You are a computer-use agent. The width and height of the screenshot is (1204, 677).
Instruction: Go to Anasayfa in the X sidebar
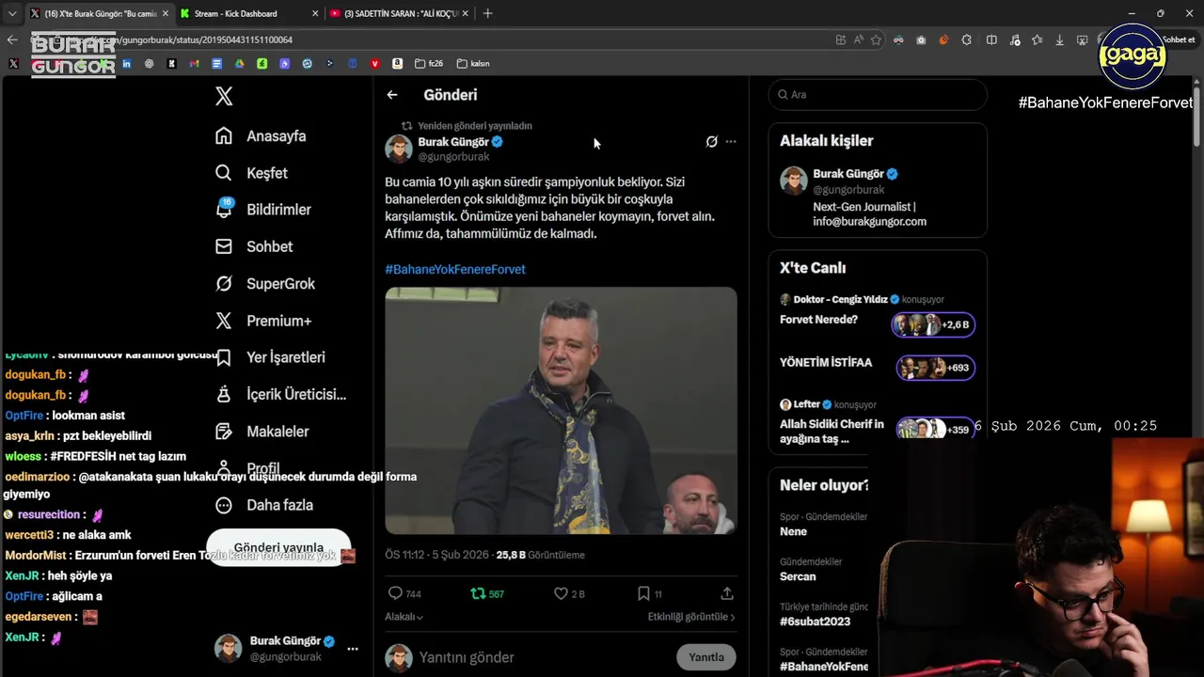pos(261,135)
